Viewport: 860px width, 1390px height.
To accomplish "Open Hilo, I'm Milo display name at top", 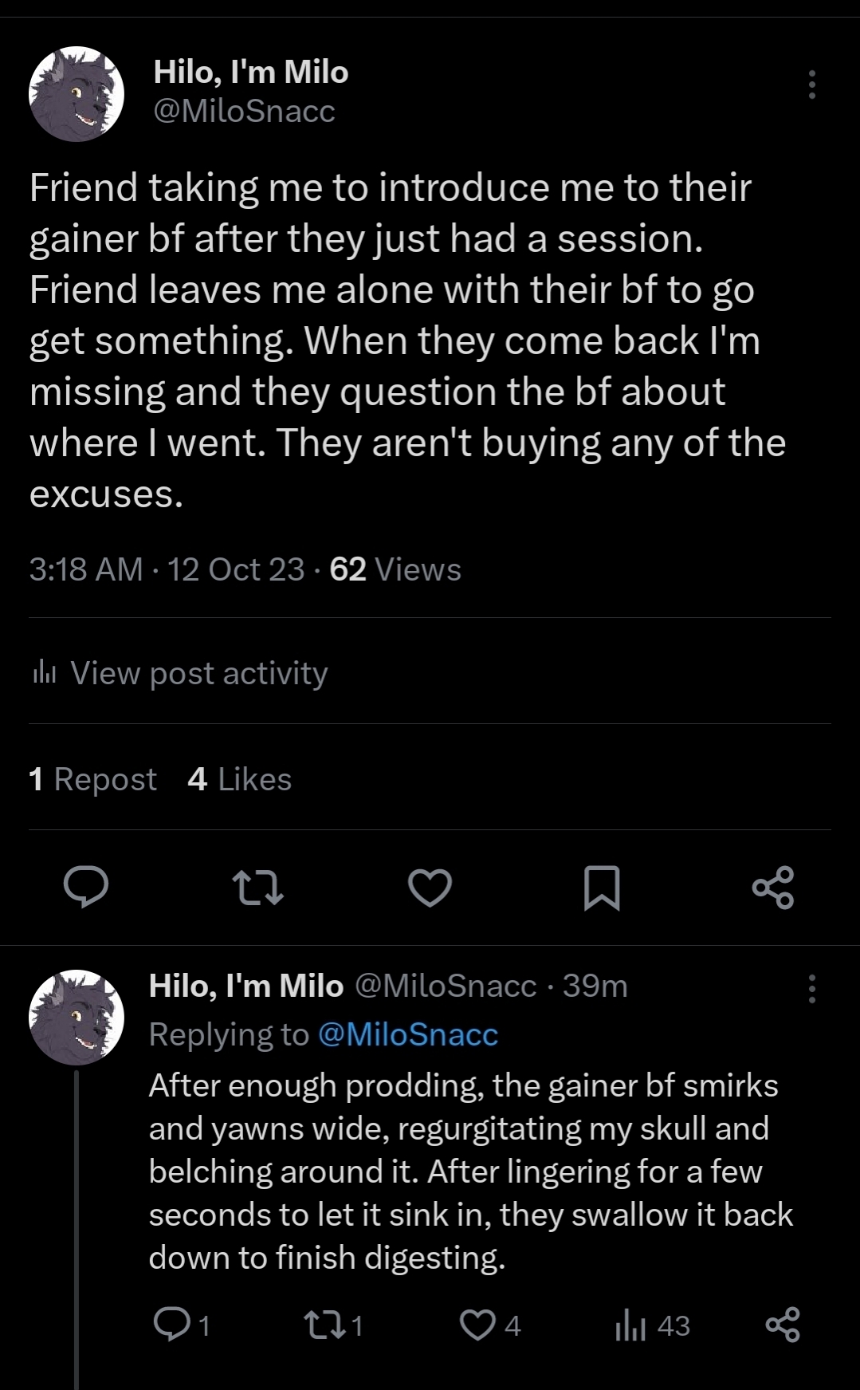I will 250,72.
